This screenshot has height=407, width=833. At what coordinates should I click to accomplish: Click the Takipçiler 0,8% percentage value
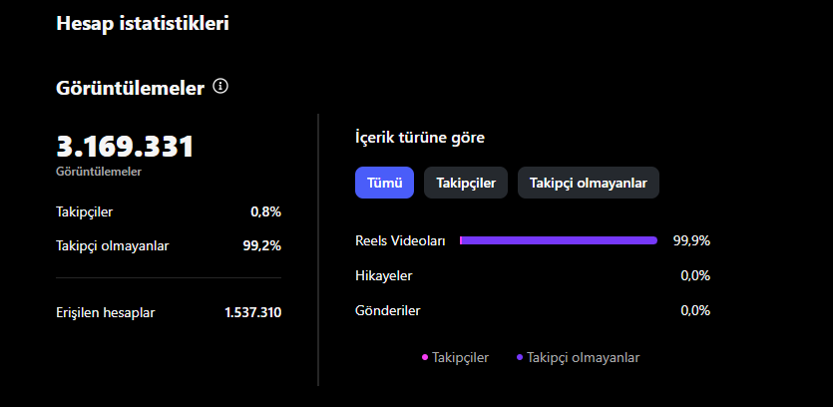point(265,212)
